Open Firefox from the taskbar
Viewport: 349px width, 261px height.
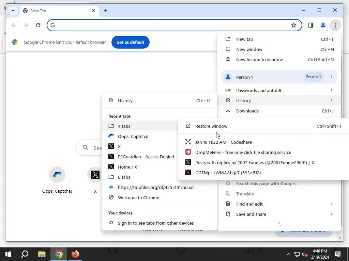tap(75, 254)
